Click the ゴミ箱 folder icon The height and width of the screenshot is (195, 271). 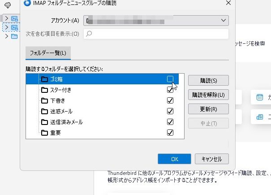44,79
